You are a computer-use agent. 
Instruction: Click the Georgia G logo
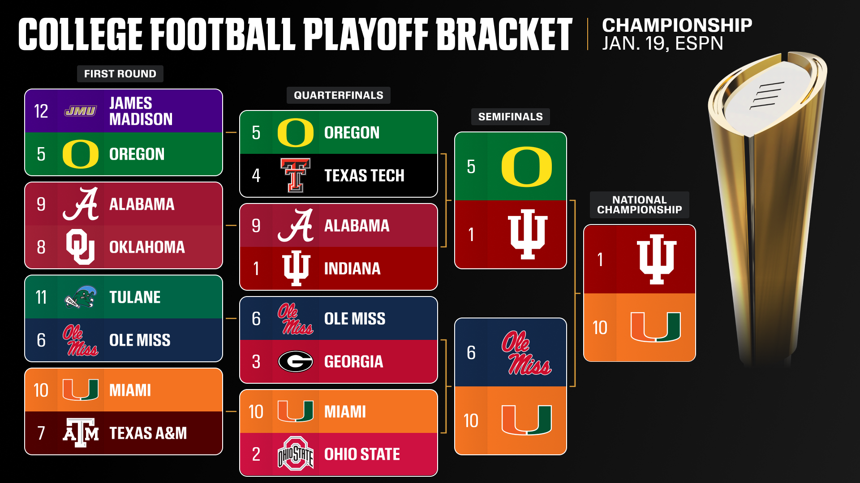[x=296, y=361]
